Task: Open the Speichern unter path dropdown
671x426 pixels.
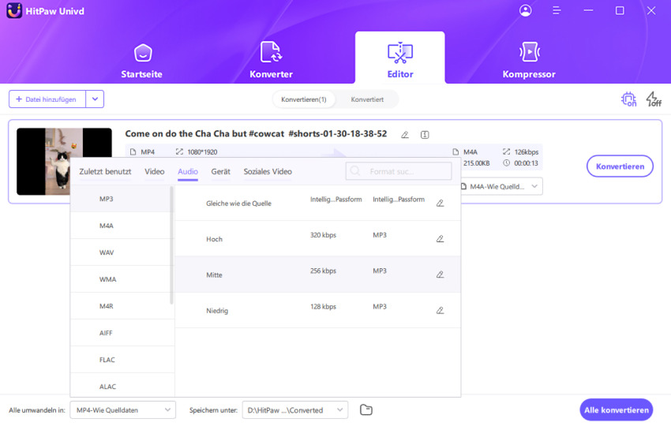Action: 294,409
